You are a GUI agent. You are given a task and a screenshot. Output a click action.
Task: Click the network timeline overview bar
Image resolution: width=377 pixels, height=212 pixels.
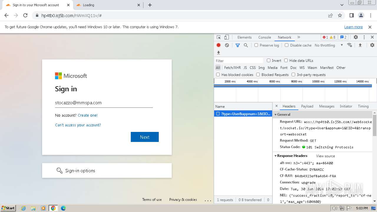[x=293, y=86]
